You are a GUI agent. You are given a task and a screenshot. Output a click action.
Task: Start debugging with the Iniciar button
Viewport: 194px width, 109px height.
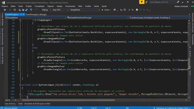[x=105, y=10]
